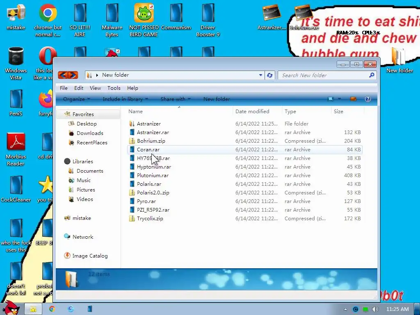Select Image Catalog in the navigation pane
The width and height of the screenshot is (420, 315).
90,256
